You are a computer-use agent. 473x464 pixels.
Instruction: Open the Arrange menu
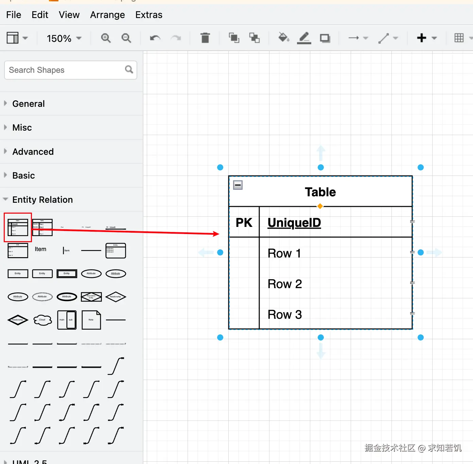[x=107, y=15]
